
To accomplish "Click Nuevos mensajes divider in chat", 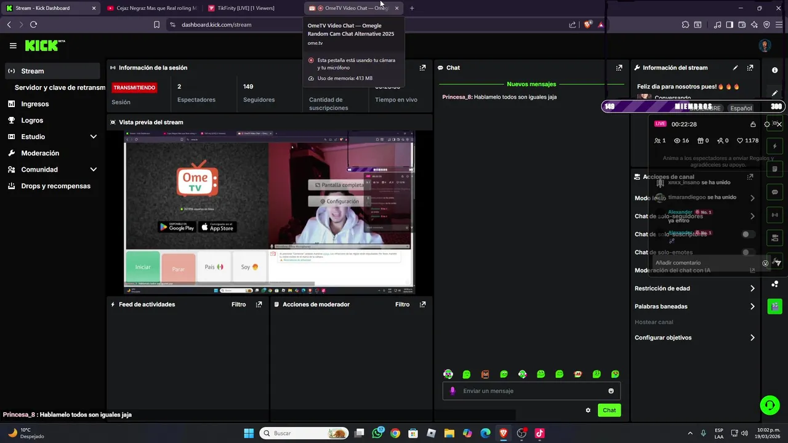I will 531,84.
